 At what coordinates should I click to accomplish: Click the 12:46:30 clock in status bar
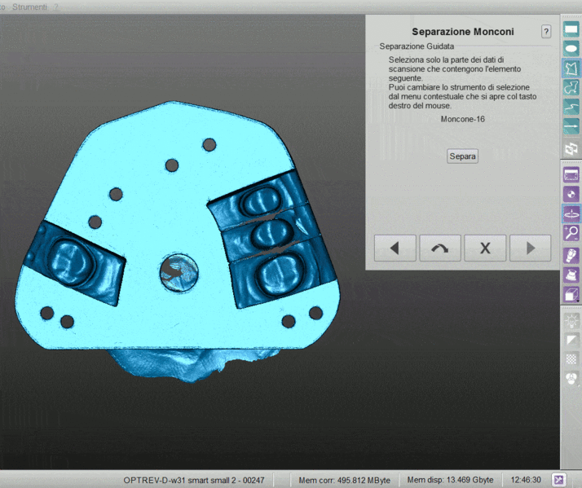(x=526, y=480)
